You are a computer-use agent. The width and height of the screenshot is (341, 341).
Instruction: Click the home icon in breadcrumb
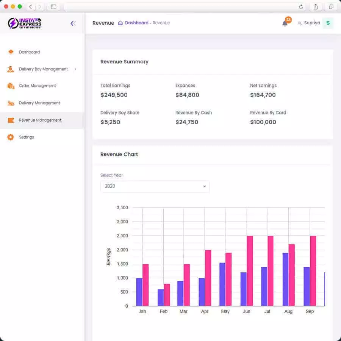[x=120, y=23]
